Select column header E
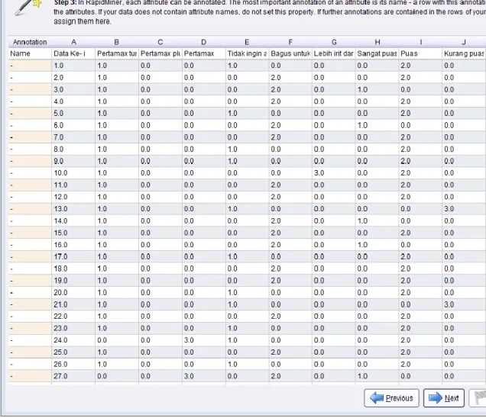Viewport: 486px width, 418px height. [247, 42]
